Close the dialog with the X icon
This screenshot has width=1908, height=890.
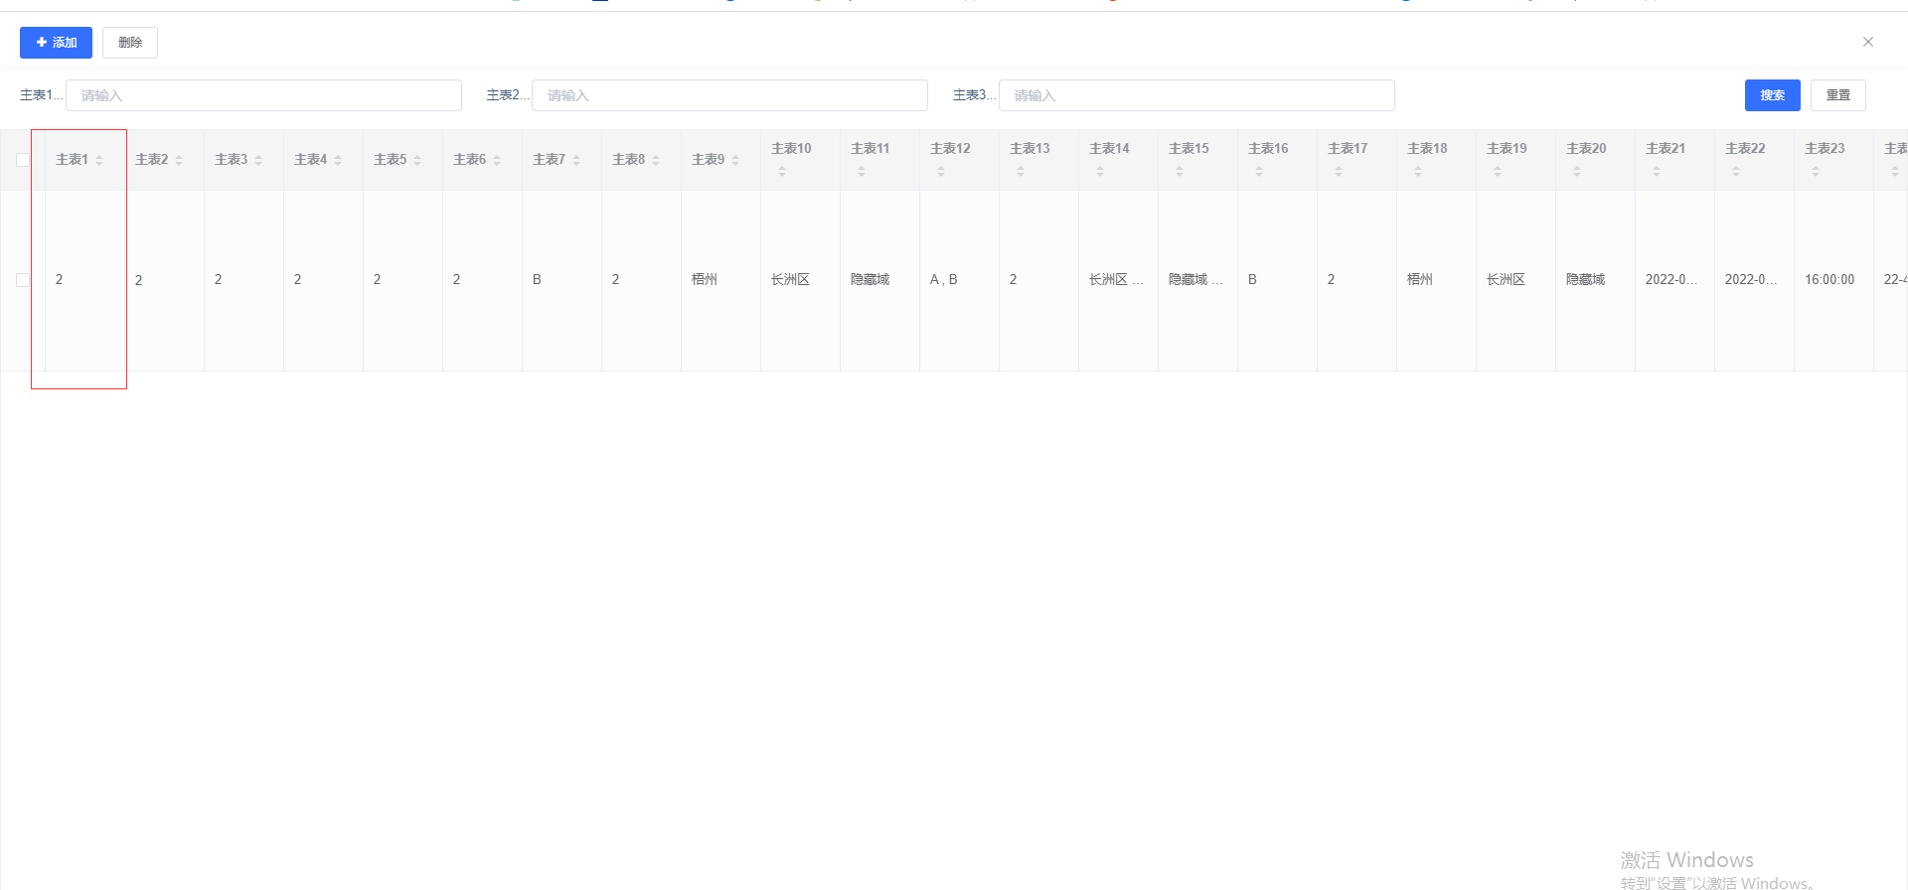pyautogui.click(x=1868, y=42)
